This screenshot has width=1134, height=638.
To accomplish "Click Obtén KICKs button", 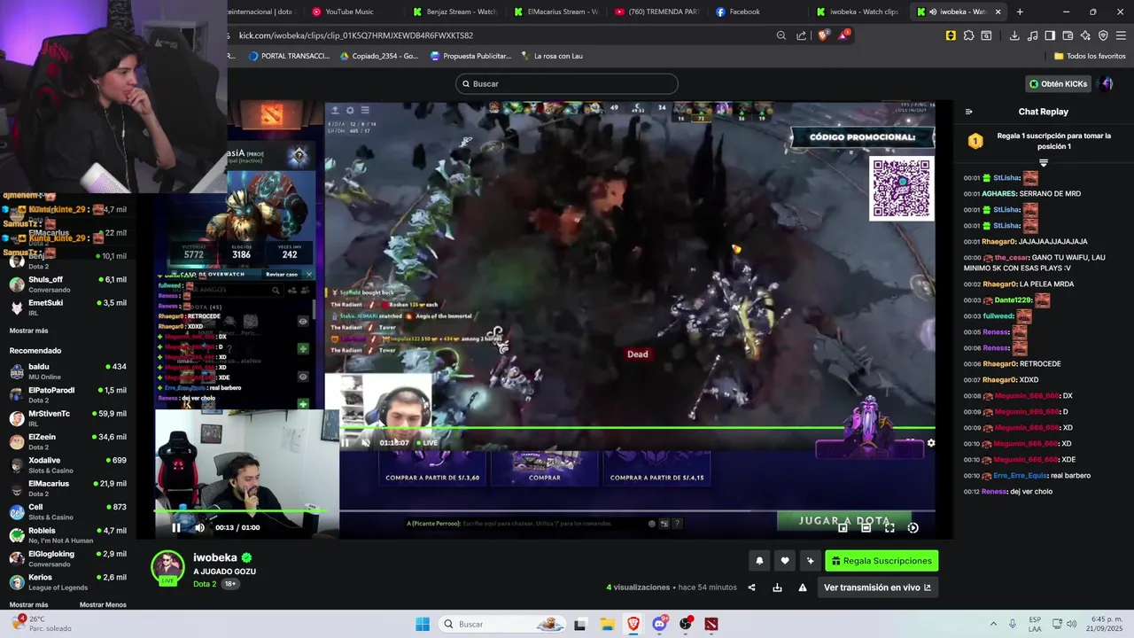I will click(1058, 84).
